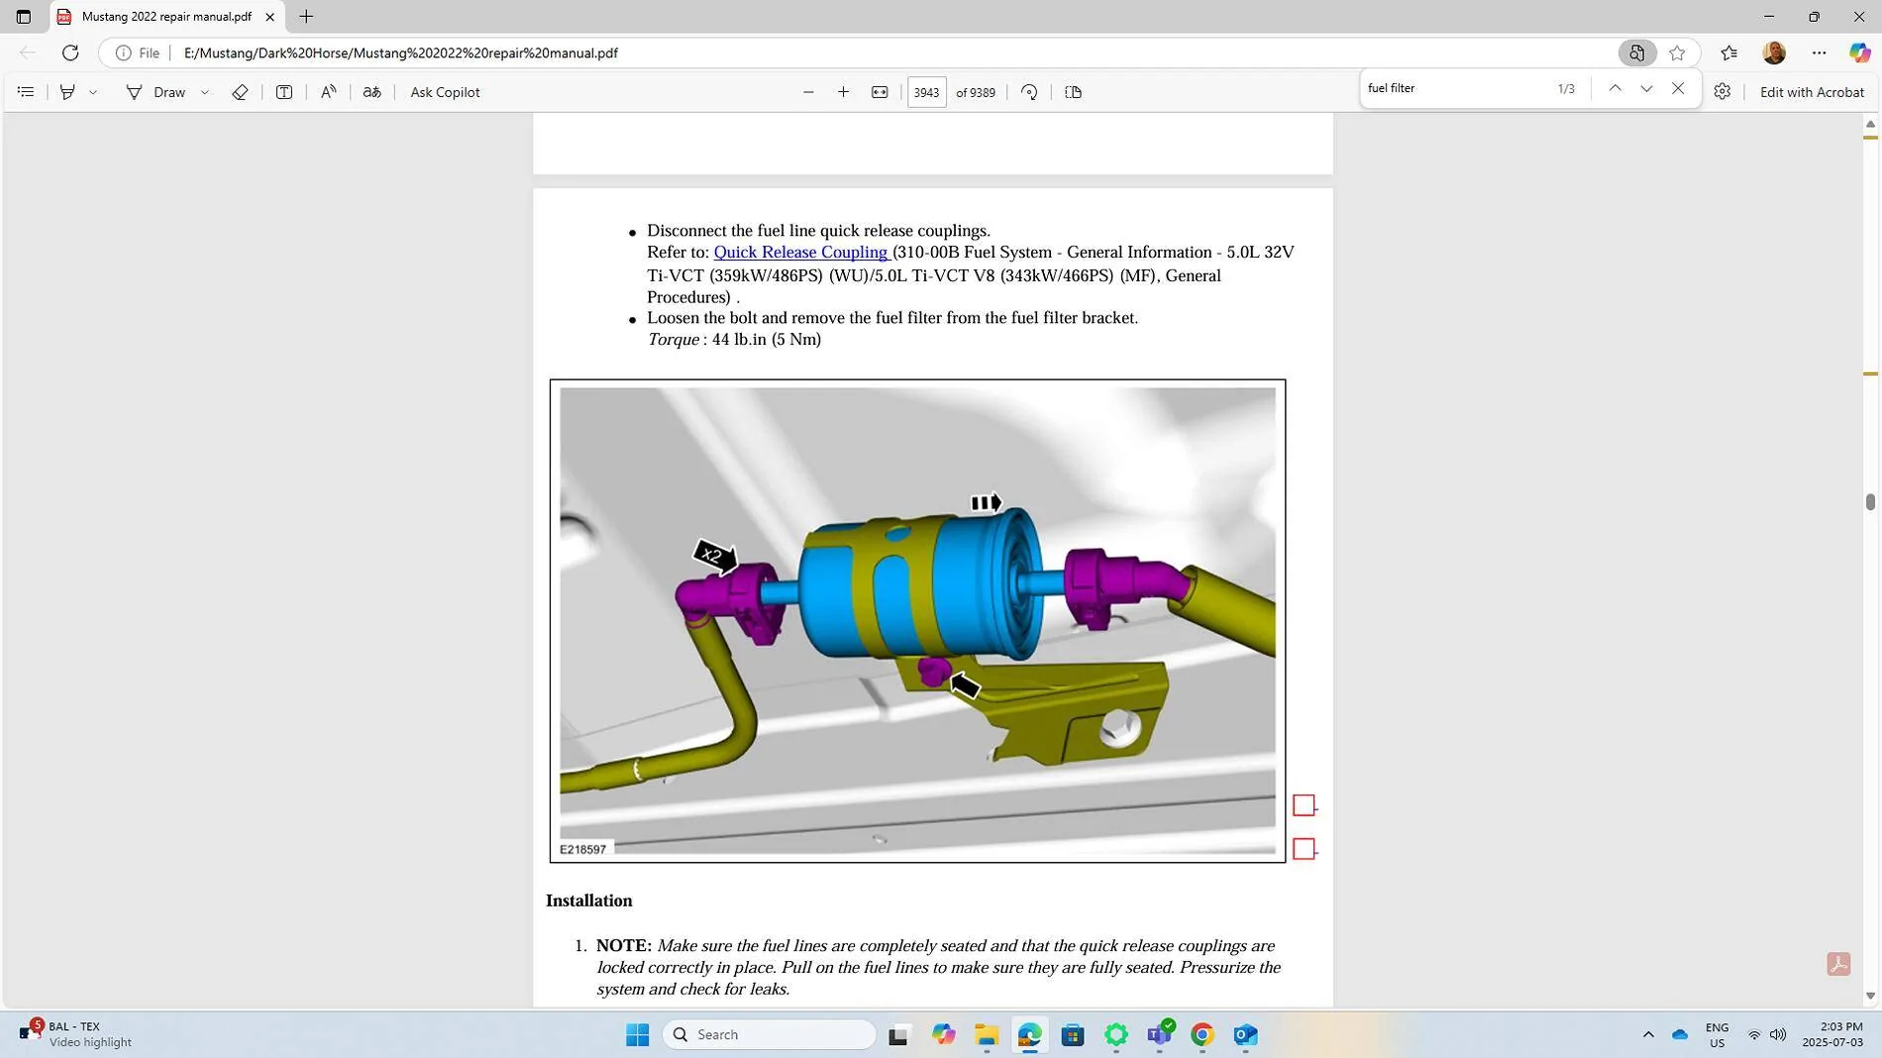Go to previous search result
The width and height of the screenshot is (1882, 1058).
point(1615,88)
